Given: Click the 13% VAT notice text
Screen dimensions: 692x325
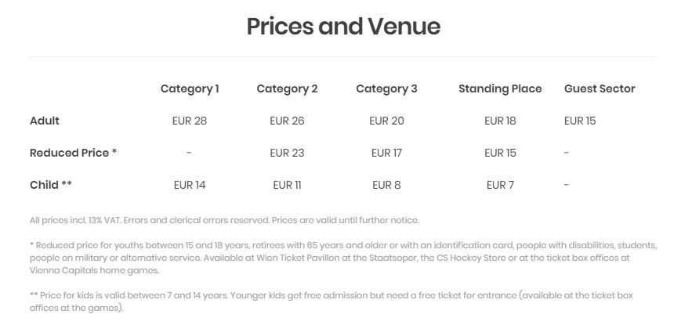Looking at the screenshot, I should pyautogui.click(x=224, y=220).
